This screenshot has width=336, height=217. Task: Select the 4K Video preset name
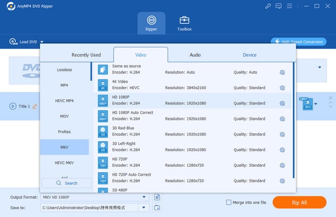click(x=120, y=81)
